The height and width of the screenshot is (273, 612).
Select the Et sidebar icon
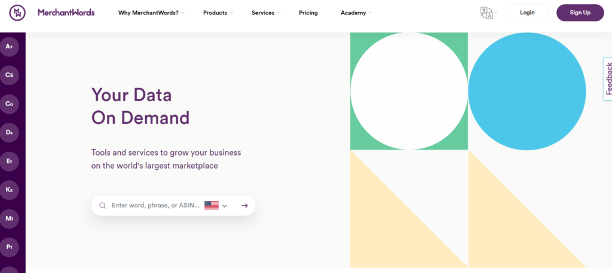(10, 161)
